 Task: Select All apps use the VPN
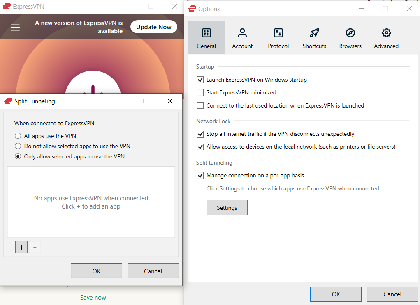(18, 136)
